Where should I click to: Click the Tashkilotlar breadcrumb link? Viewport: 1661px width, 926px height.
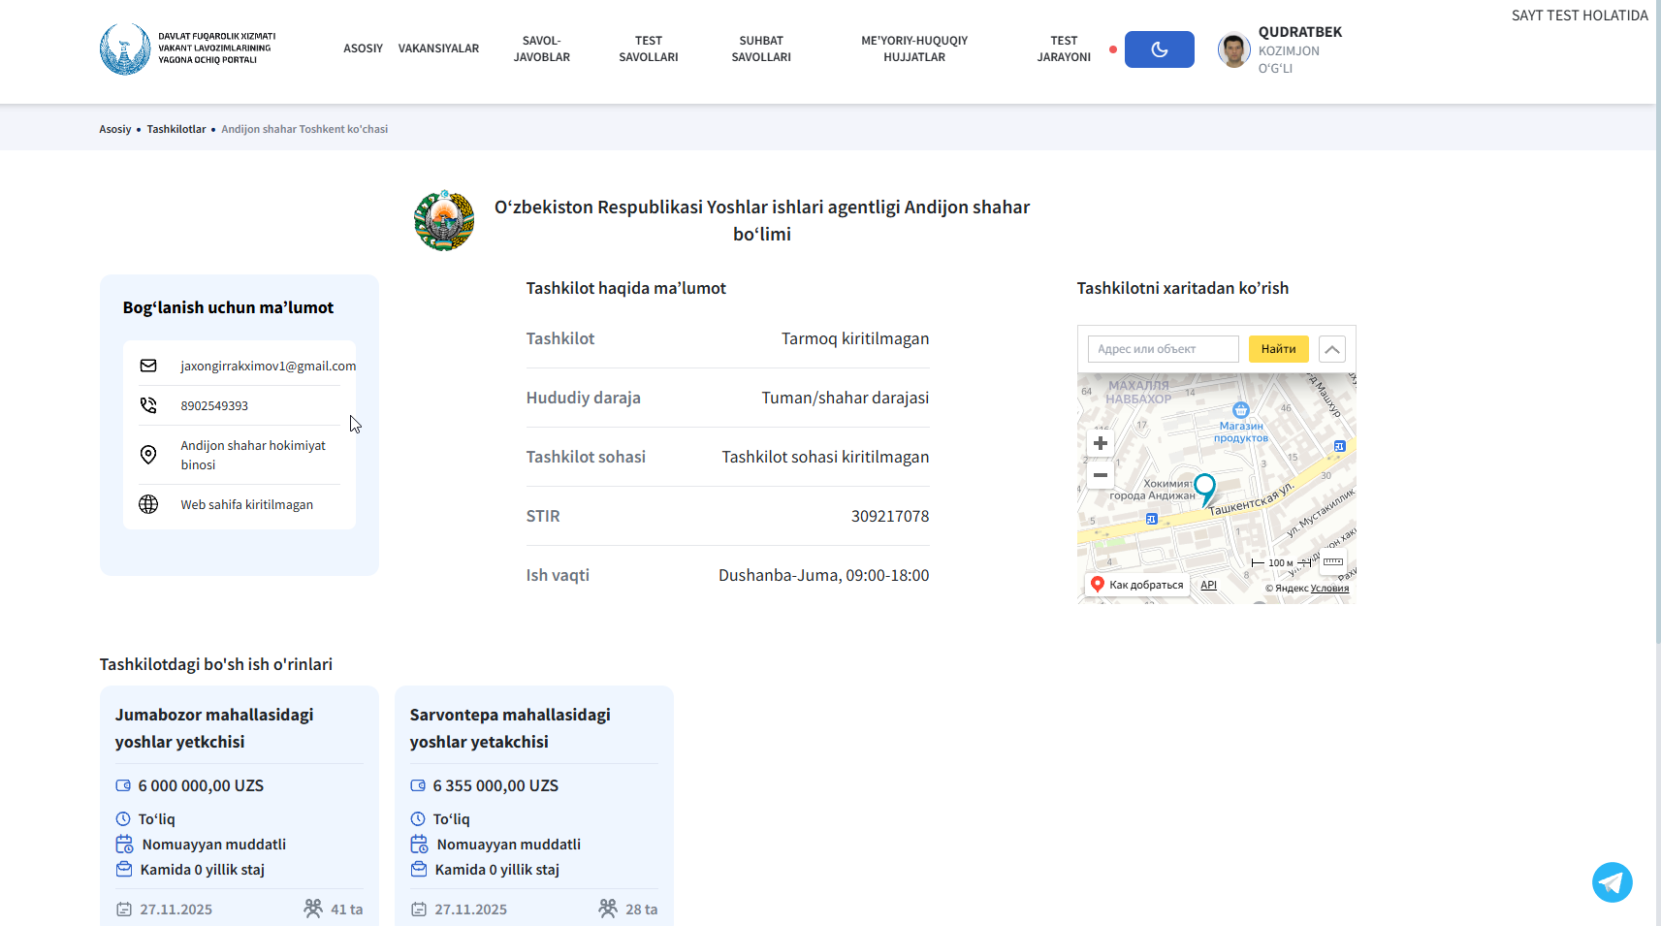tap(176, 129)
